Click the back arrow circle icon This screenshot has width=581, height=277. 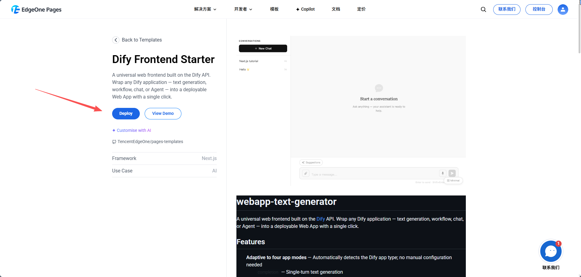click(x=116, y=40)
